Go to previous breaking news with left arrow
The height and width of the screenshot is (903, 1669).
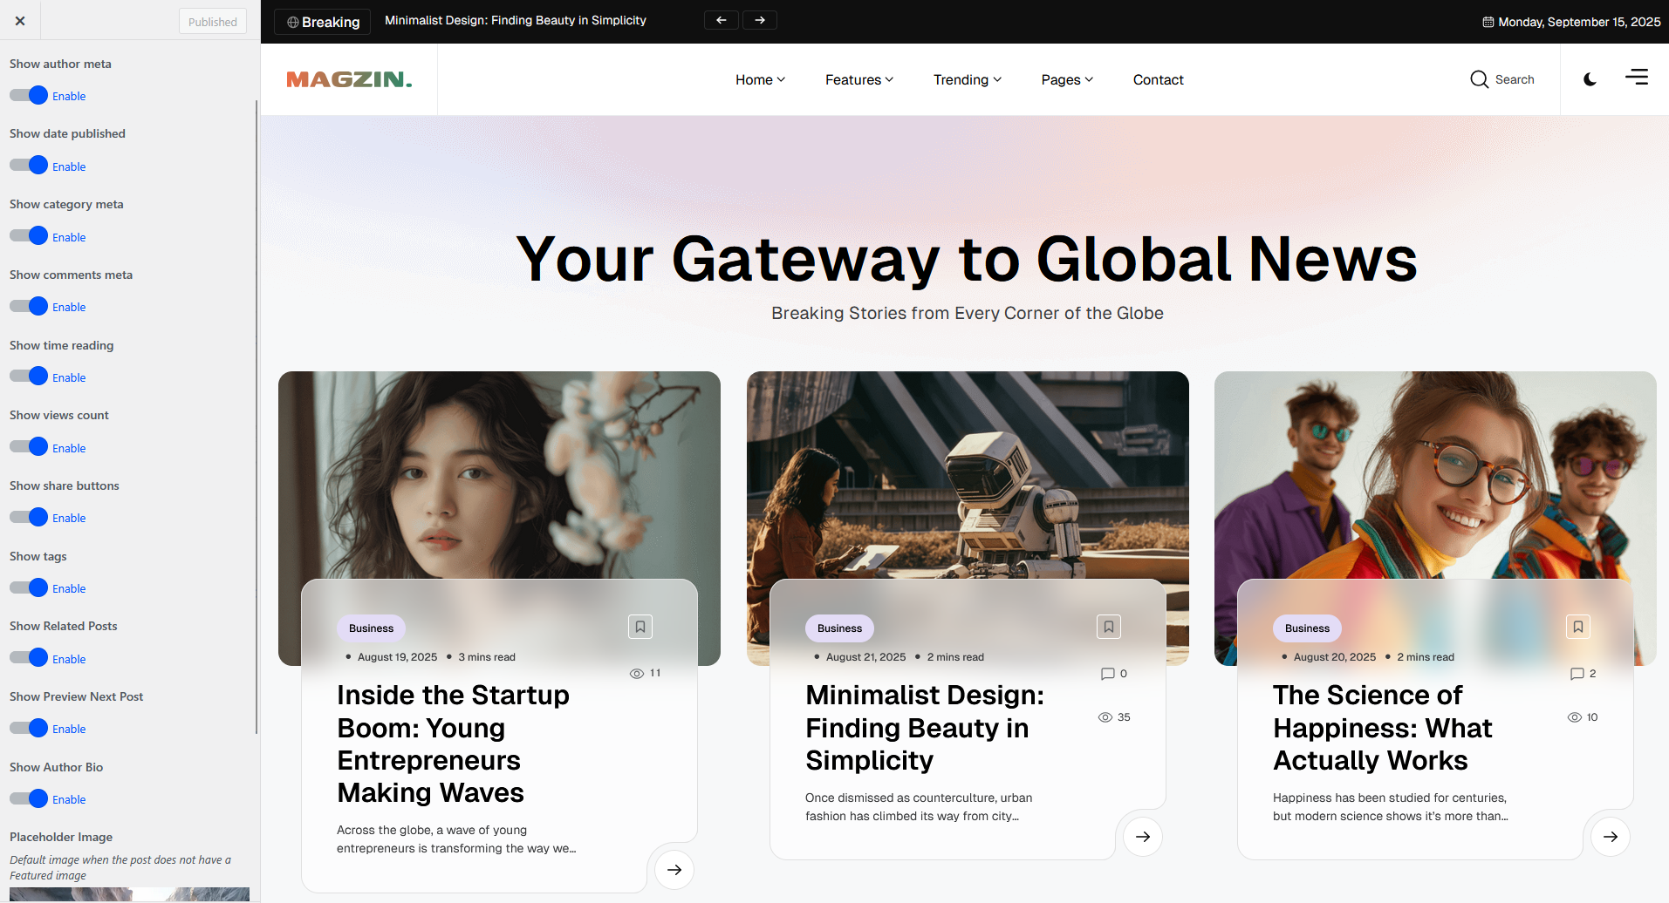tap(721, 20)
